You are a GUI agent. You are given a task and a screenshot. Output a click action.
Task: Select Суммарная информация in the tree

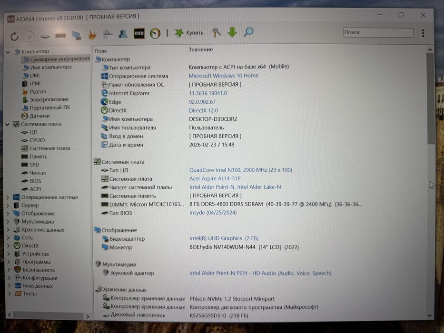pyautogui.click(x=56, y=59)
